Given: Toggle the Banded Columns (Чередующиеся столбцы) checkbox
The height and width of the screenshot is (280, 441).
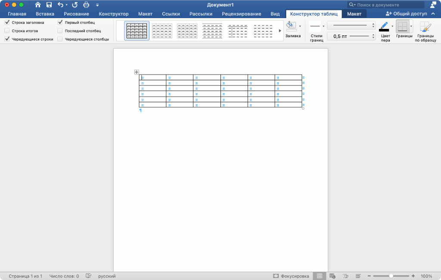Looking at the screenshot, I should click(60, 39).
